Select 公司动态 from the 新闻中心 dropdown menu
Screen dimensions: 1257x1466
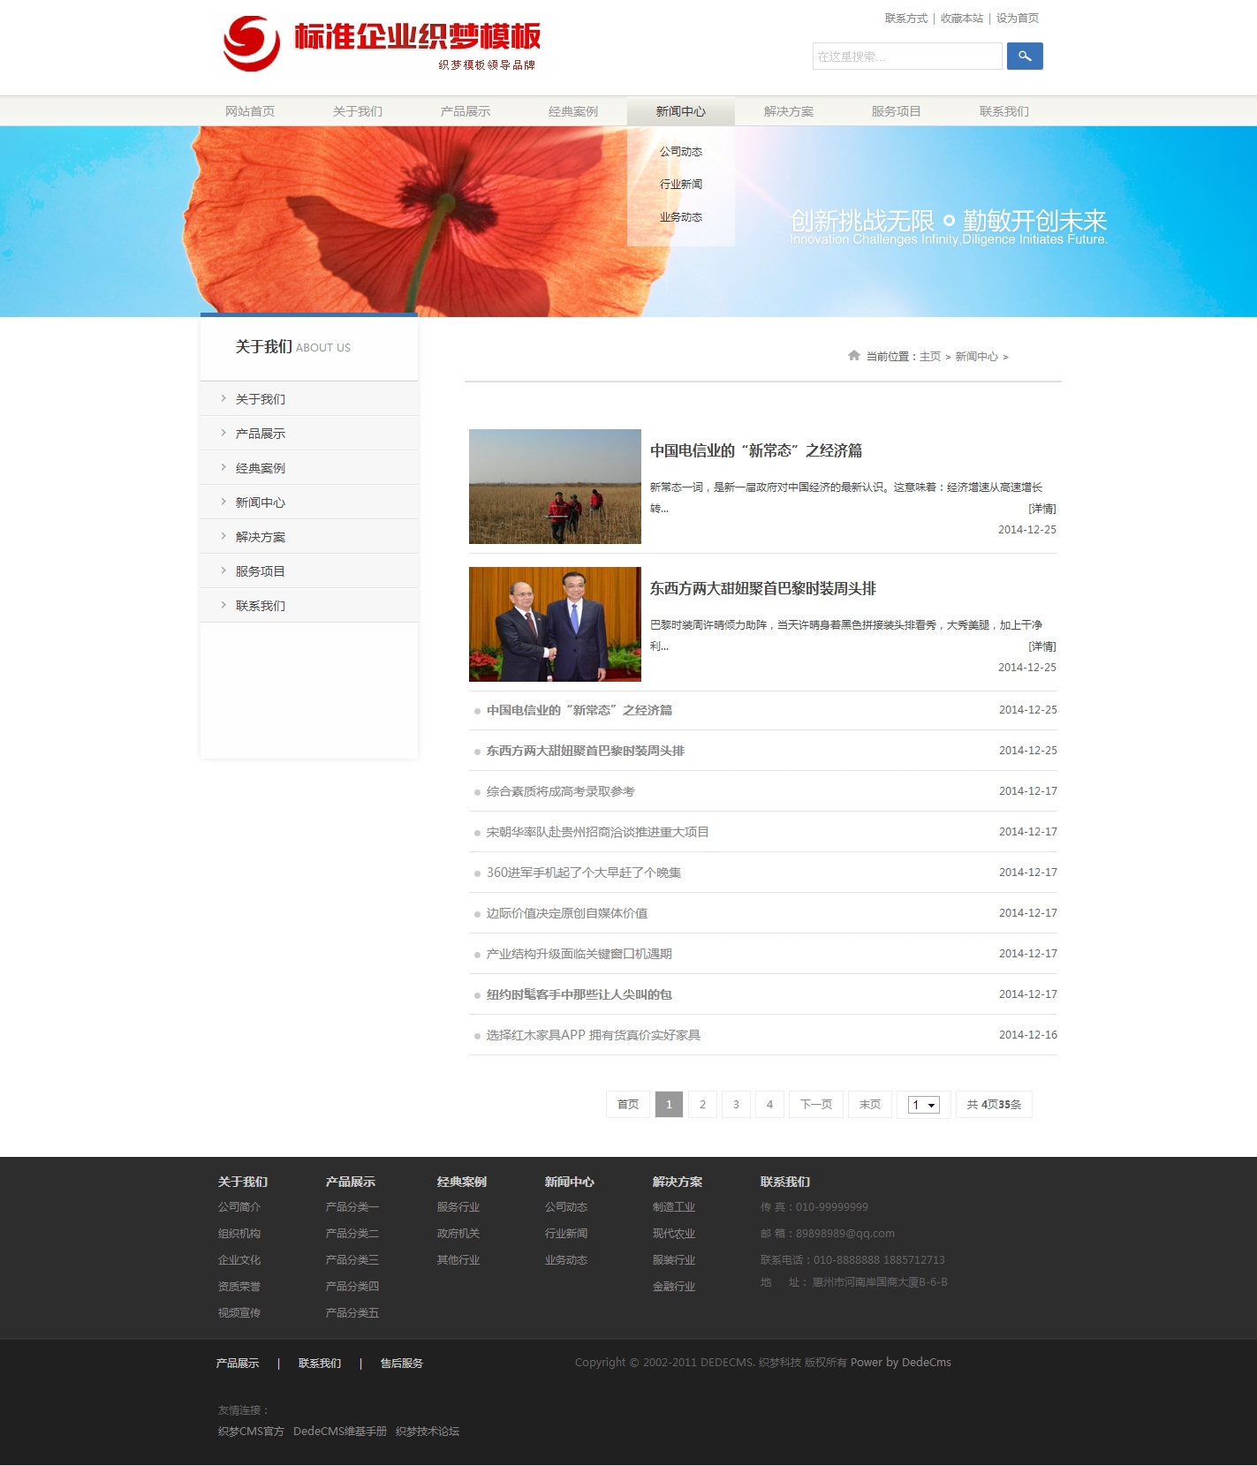pyautogui.click(x=680, y=152)
